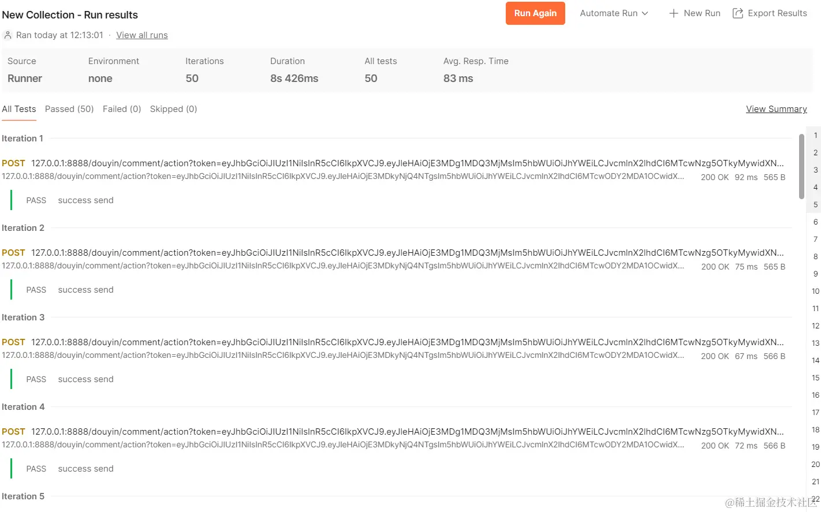Click the 200 OK status in Iteration 2

pos(715,267)
